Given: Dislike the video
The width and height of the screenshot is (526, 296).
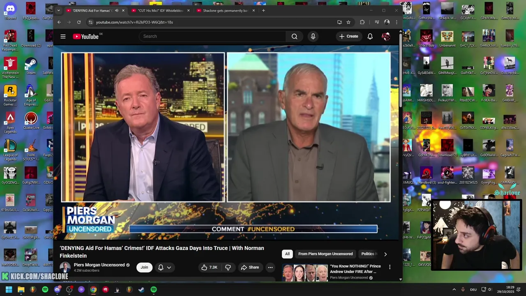Looking at the screenshot, I should (x=228, y=267).
